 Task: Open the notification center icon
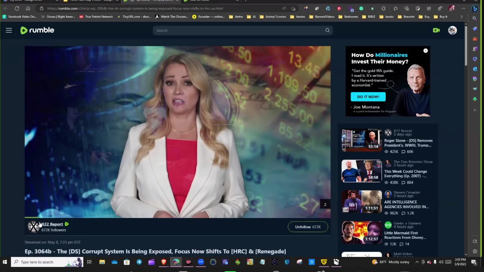click(474, 262)
